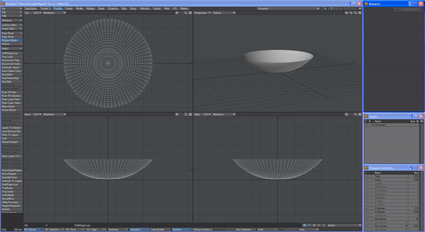Viewport: 425px width, 232px height.
Task: Click the zoom magnifier in the Right viewport
Action: coord(355,115)
